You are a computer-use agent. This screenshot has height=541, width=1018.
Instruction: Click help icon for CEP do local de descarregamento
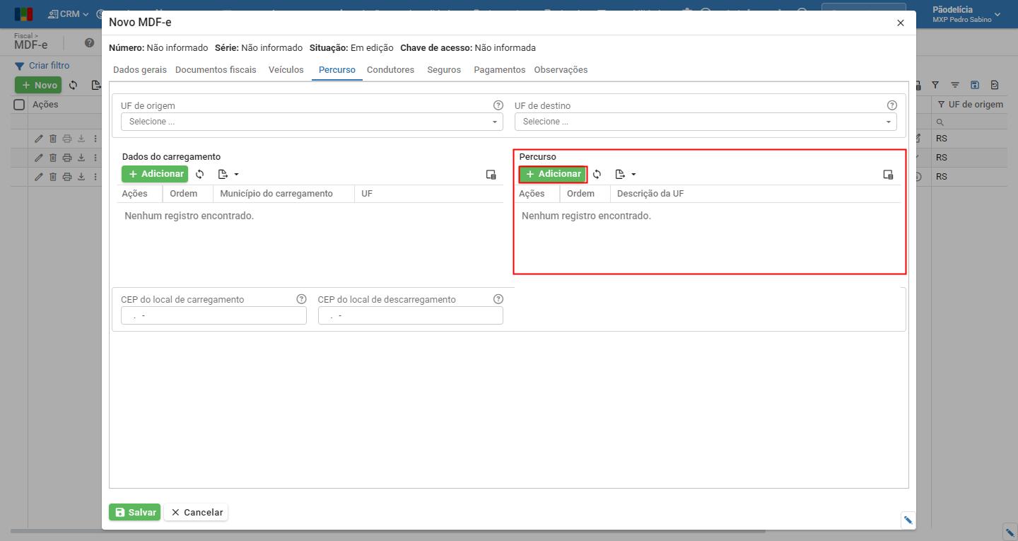coord(498,299)
